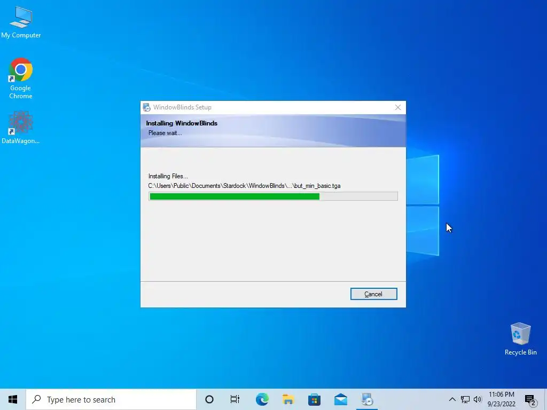Open the DataWagon desktop shortcut
Image resolution: width=547 pixels, height=410 pixels.
tap(21, 128)
